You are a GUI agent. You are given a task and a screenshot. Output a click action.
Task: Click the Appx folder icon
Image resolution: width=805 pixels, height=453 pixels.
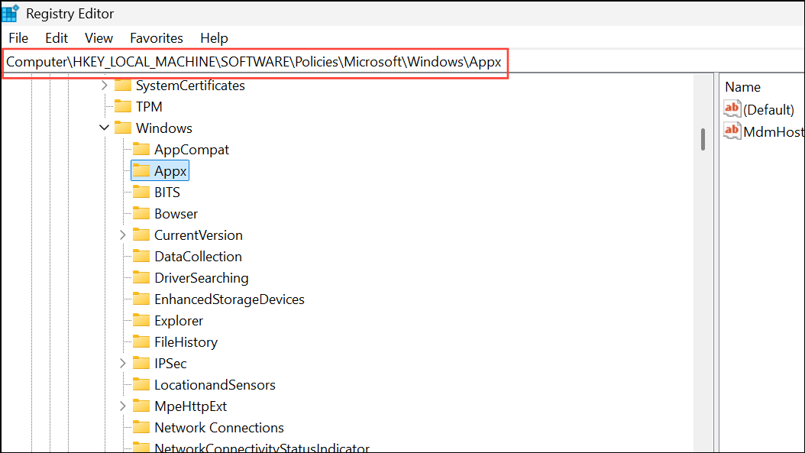pyautogui.click(x=141, y=170)
